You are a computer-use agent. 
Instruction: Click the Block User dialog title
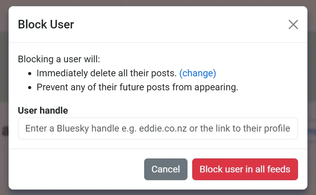click(46, 25)
